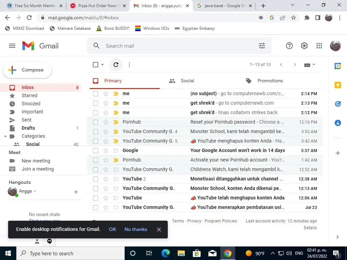Screen dimensions: 347x260
Task: Click the Compose button
Action: click(x=27, y=70)
